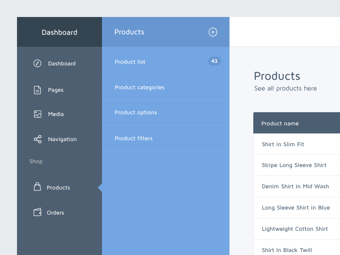Screen dimensions: 340x255
Task: Click the See all products here link
Action: [x=285, y=88]
